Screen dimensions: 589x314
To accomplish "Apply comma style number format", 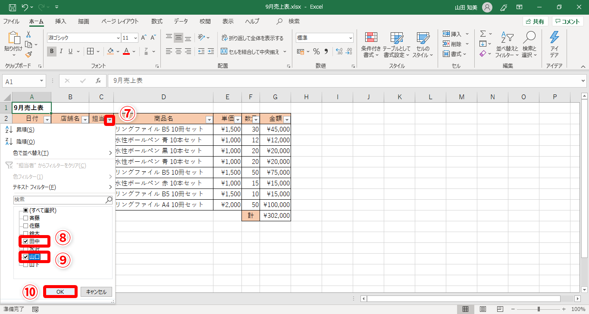I will click(x=326, y=51).
